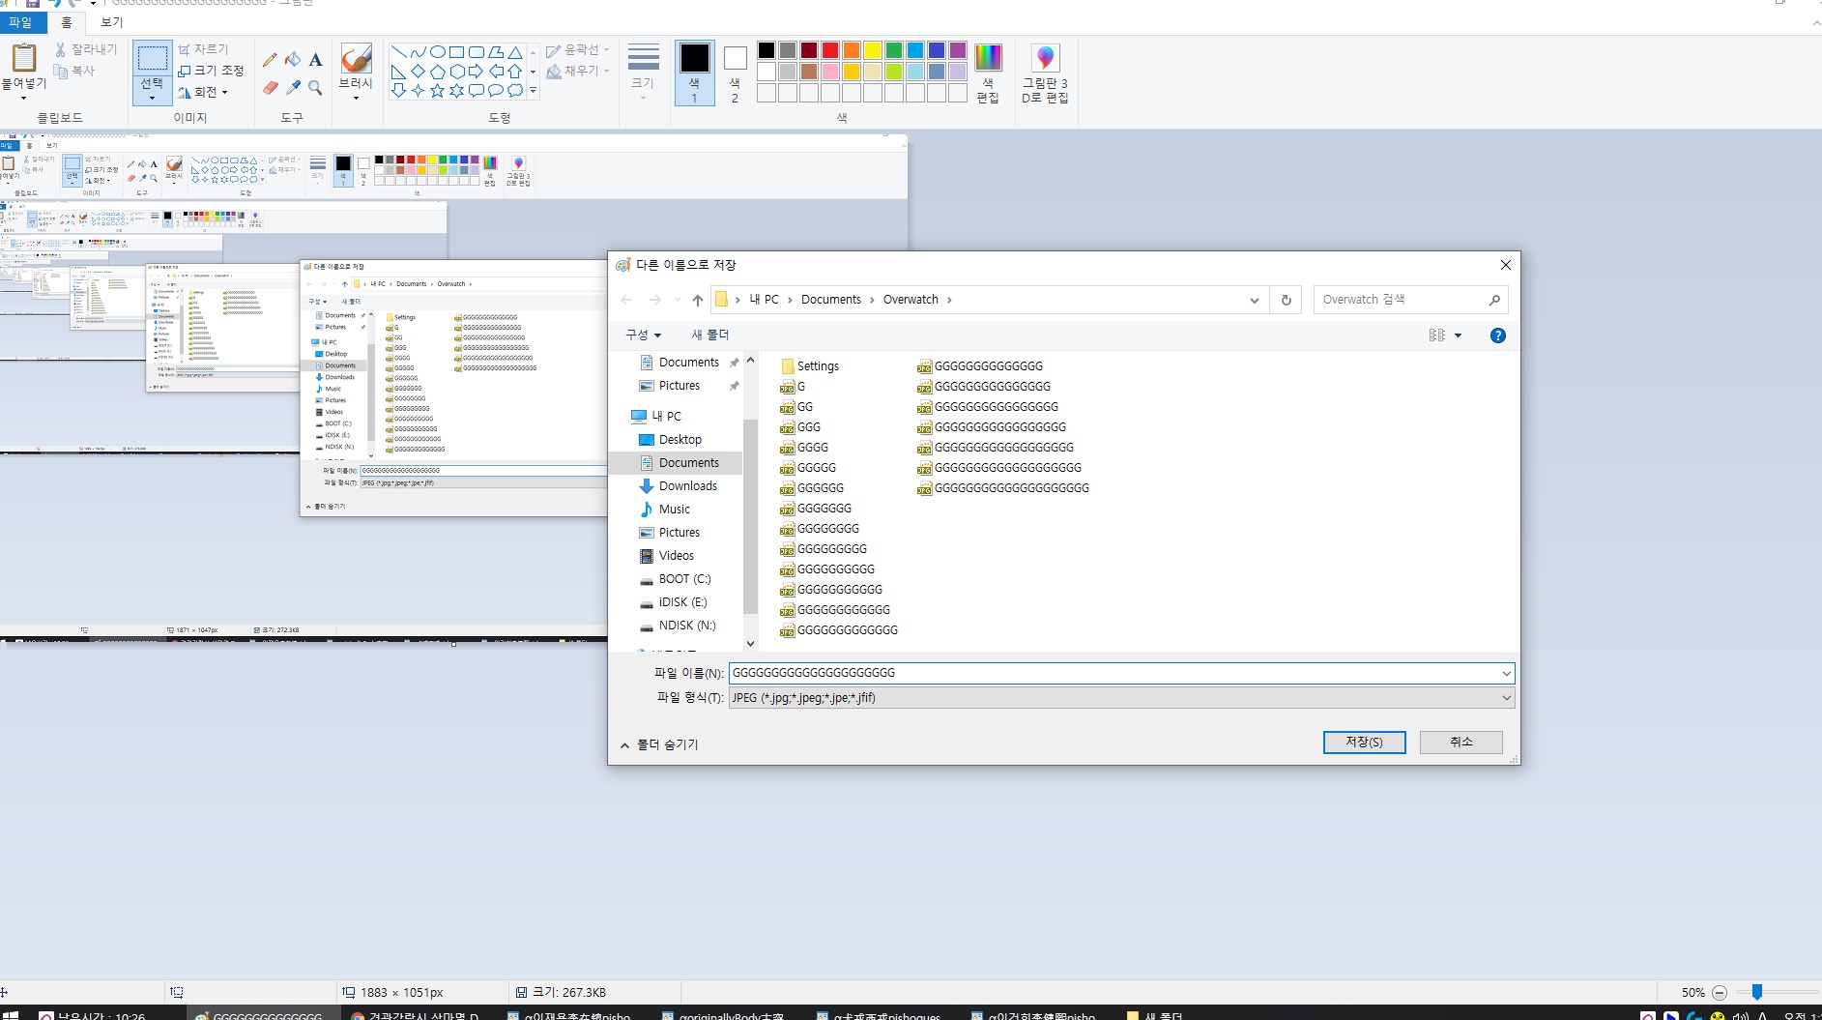Expand the address bar history dropdown

point(1254,300)
